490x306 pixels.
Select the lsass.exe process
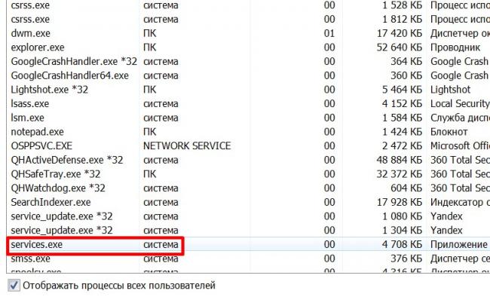[31, 104]
